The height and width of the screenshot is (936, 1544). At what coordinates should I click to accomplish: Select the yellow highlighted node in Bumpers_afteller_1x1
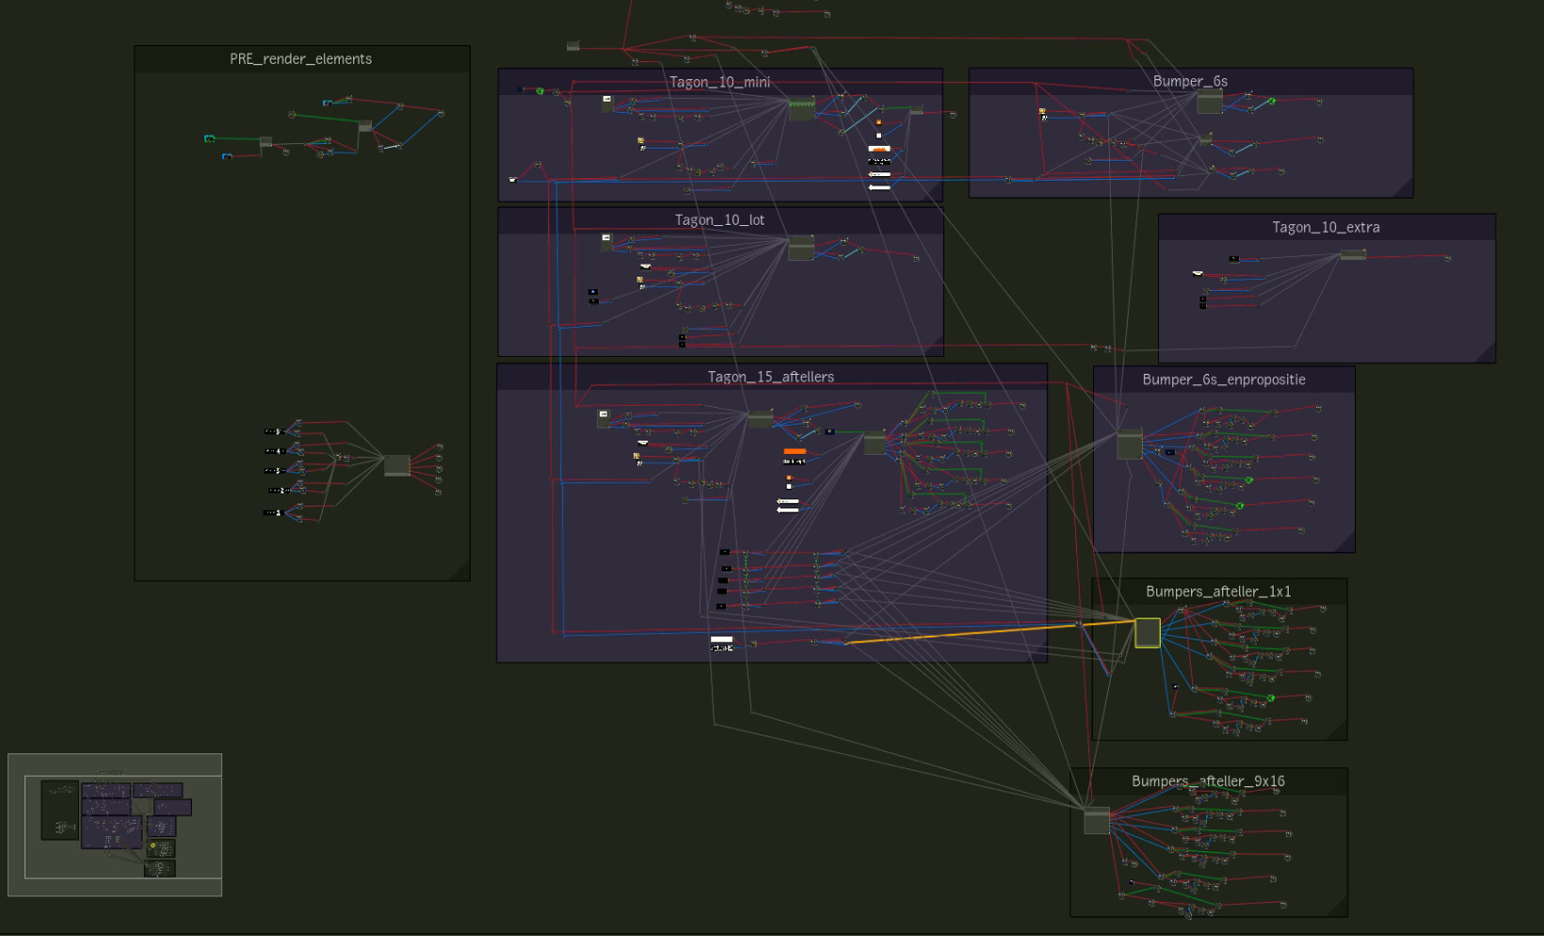click(x=1147, y=633)
